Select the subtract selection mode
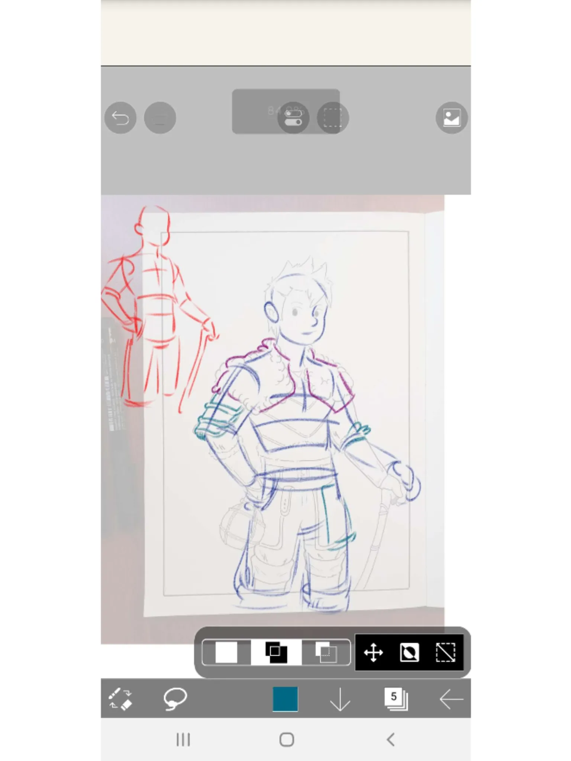571x761 pixels. click(326, 652)
